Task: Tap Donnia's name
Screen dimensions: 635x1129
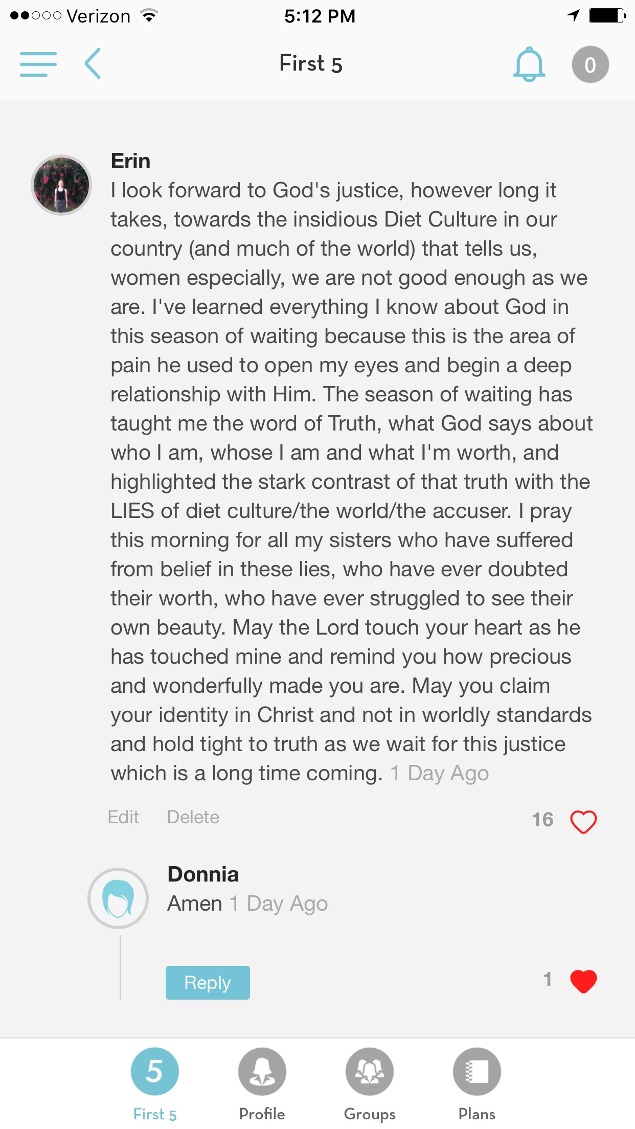Action: 203,874
